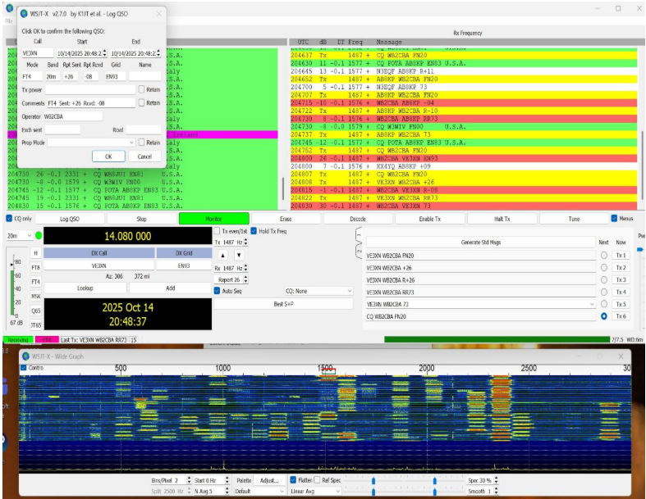Tick the Retain checkbox beside Comments

click(142, 102)
